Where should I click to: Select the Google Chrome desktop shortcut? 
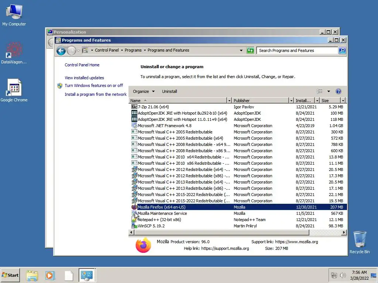click(14, 91)
